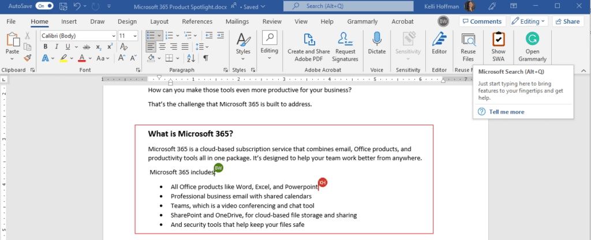
Task: Click the Tell me more link
Action: pos(506,111)
